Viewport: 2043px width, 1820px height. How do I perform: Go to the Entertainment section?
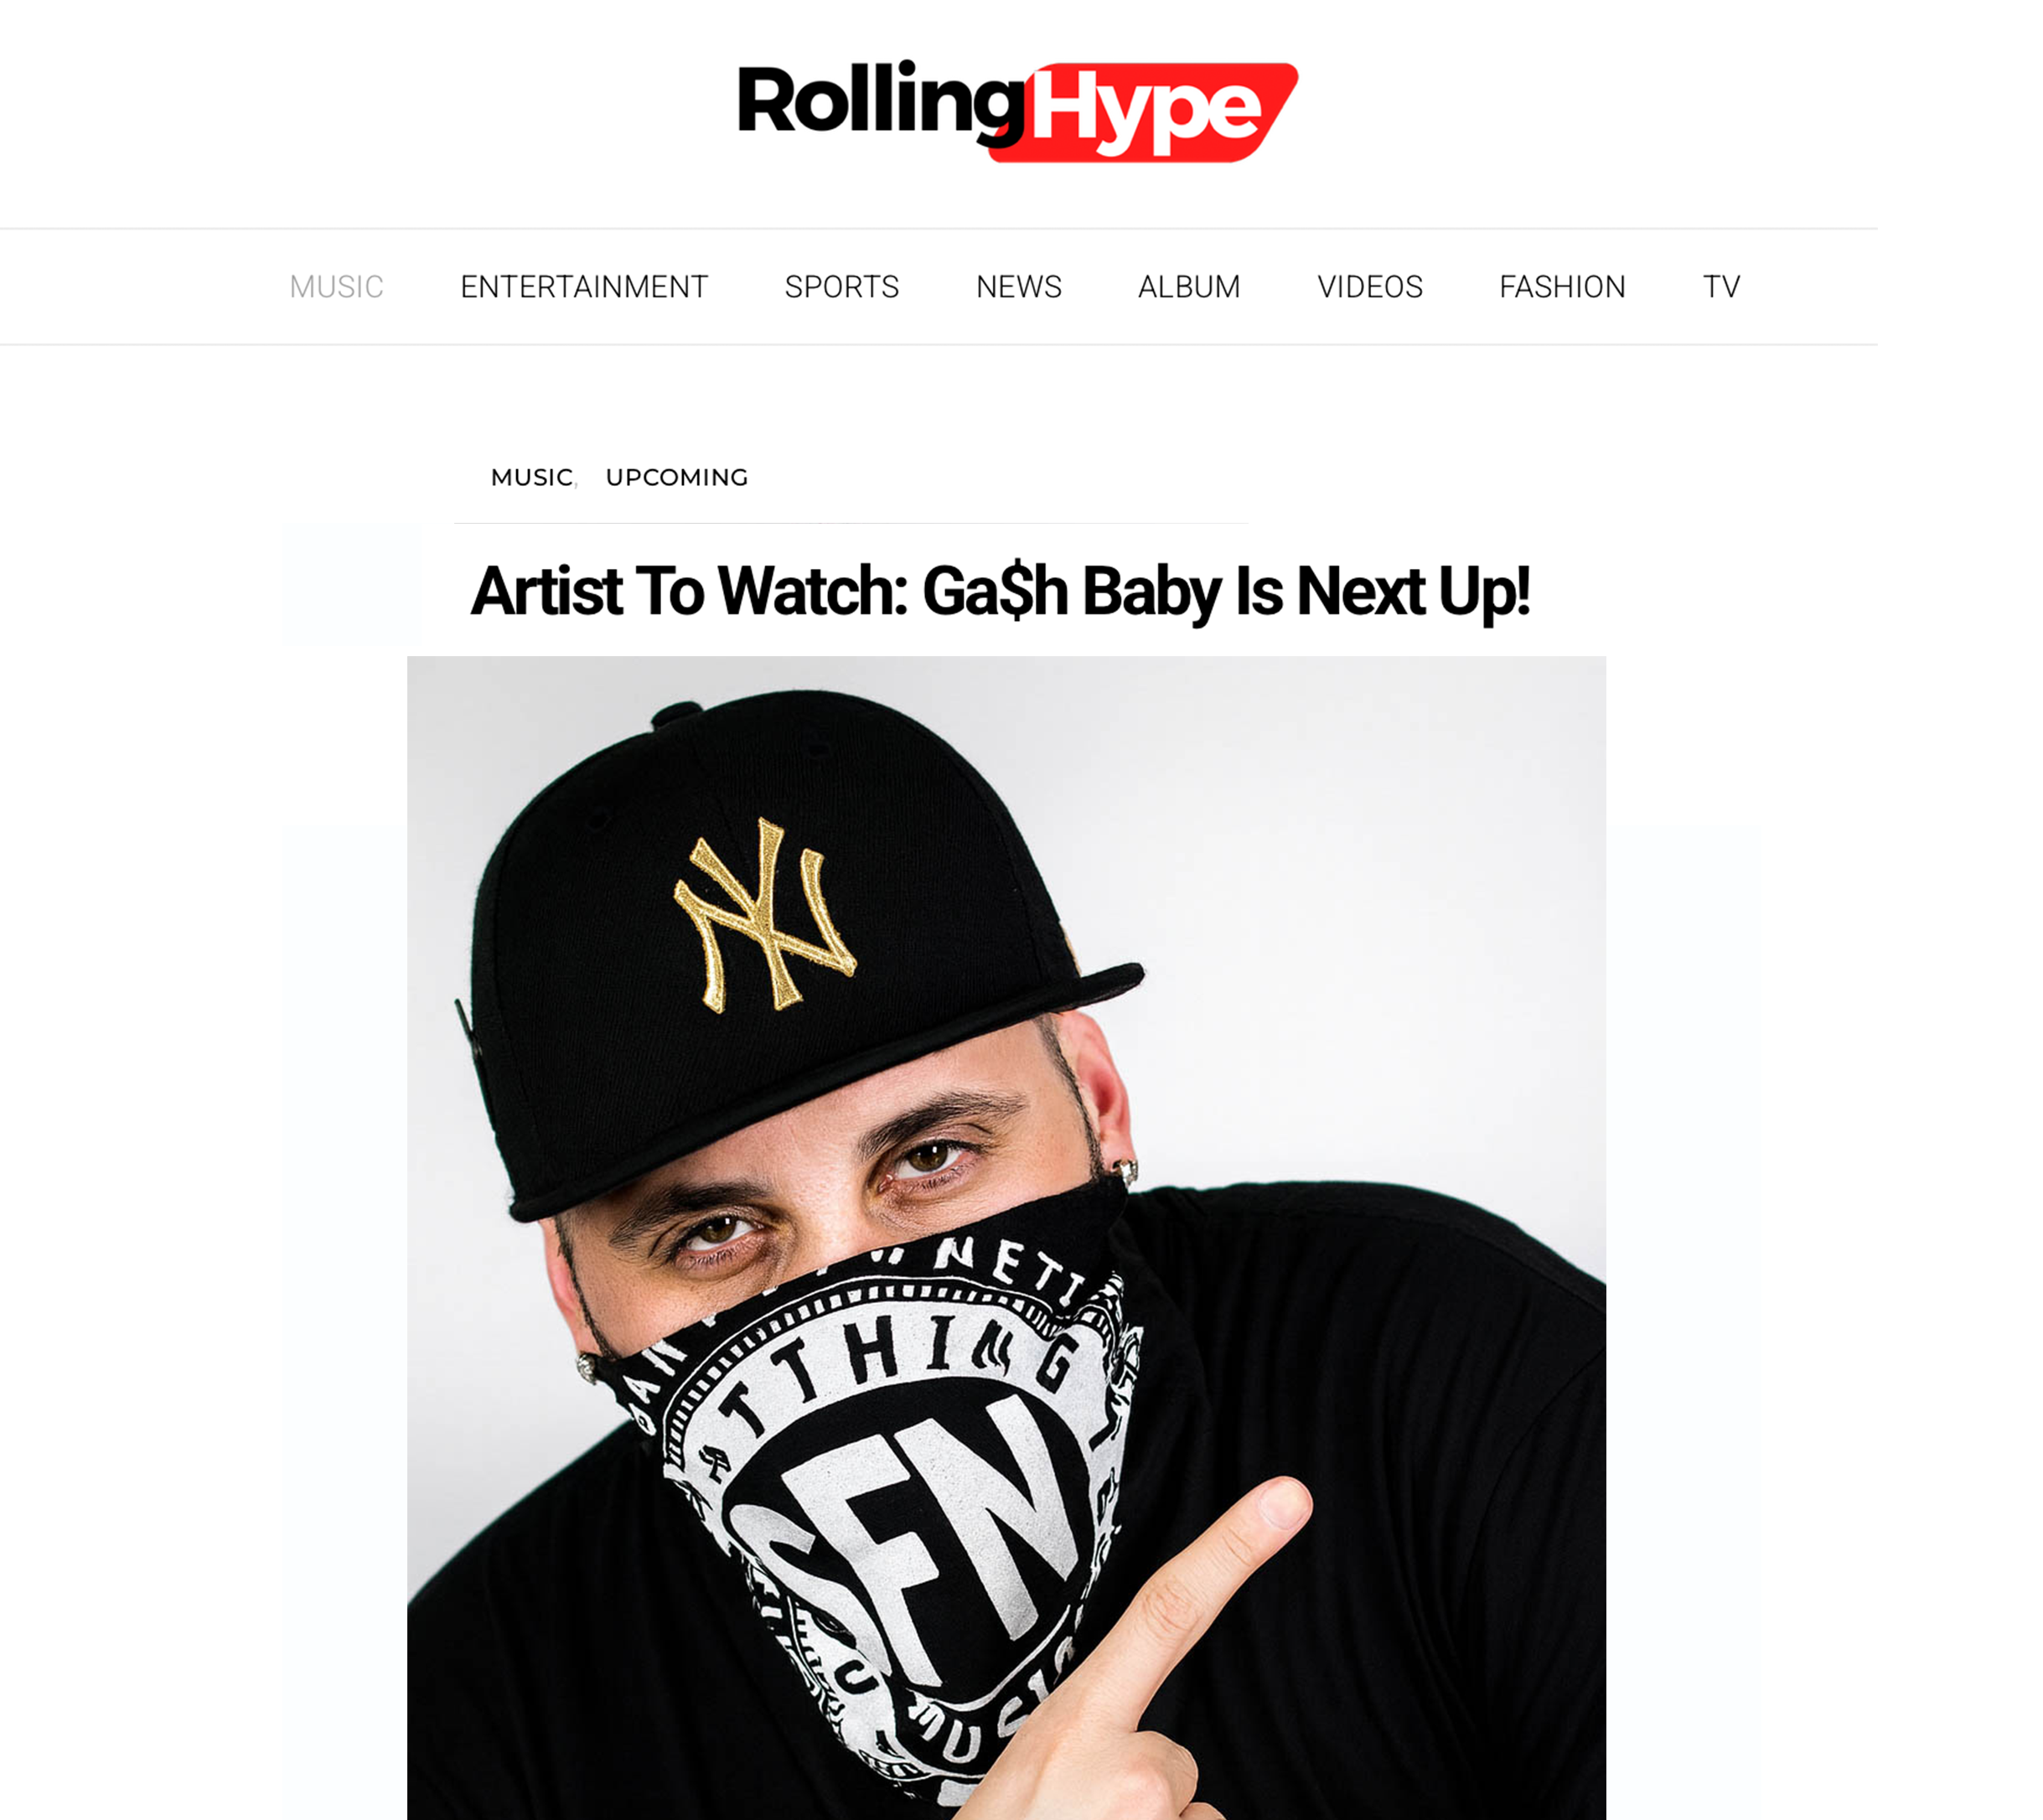tap(584, 287)
